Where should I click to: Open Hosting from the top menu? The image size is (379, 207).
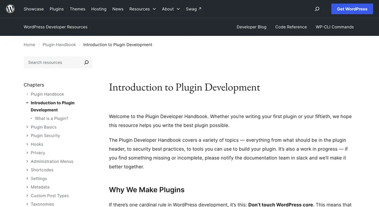click(x=99, y=9)
